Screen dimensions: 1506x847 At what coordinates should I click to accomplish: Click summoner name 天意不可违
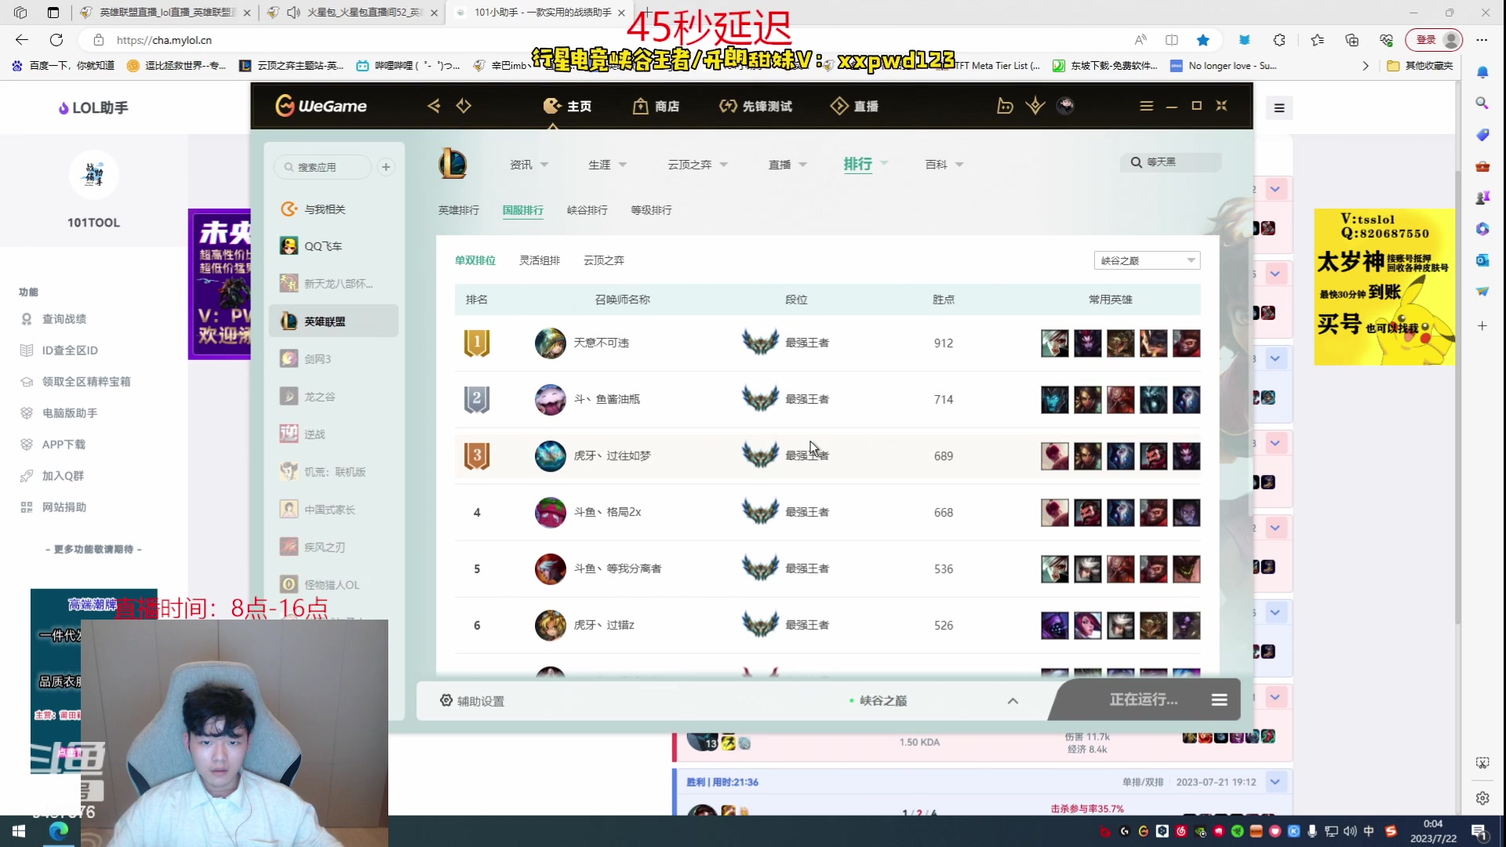(x=601, y=343)
